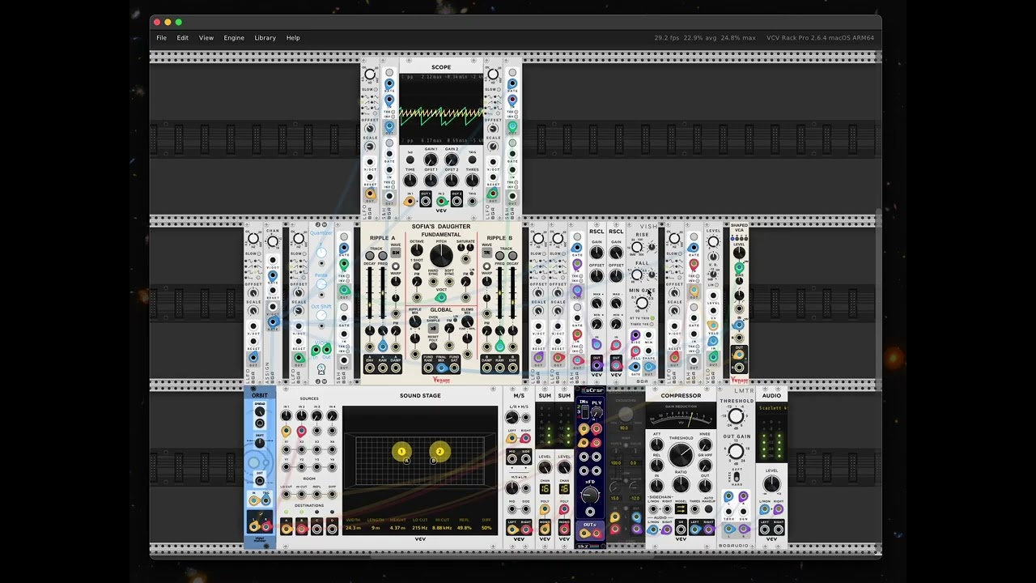Click the Scope GAIN 2 knob
The height and width of the screenshot is (583, 1036).
click(452, 160)
